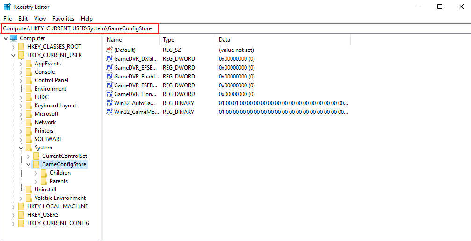Click the Environment folder icon
This screenshot has width=471, height=241.
[x=29, y=89]
